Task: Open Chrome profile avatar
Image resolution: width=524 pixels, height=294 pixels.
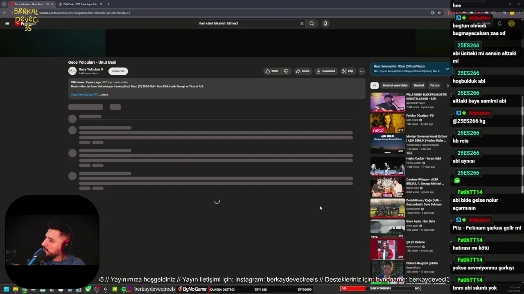Action: pos(512,13)
